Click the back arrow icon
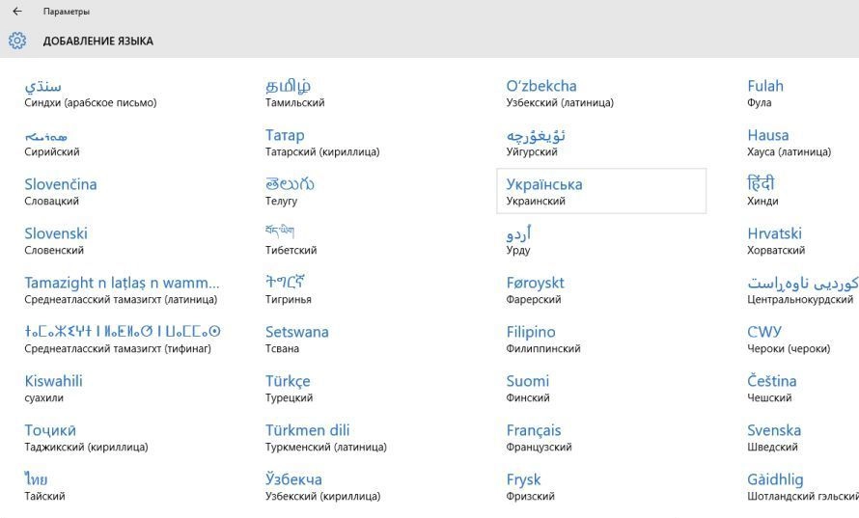 (x=17, y=12)
